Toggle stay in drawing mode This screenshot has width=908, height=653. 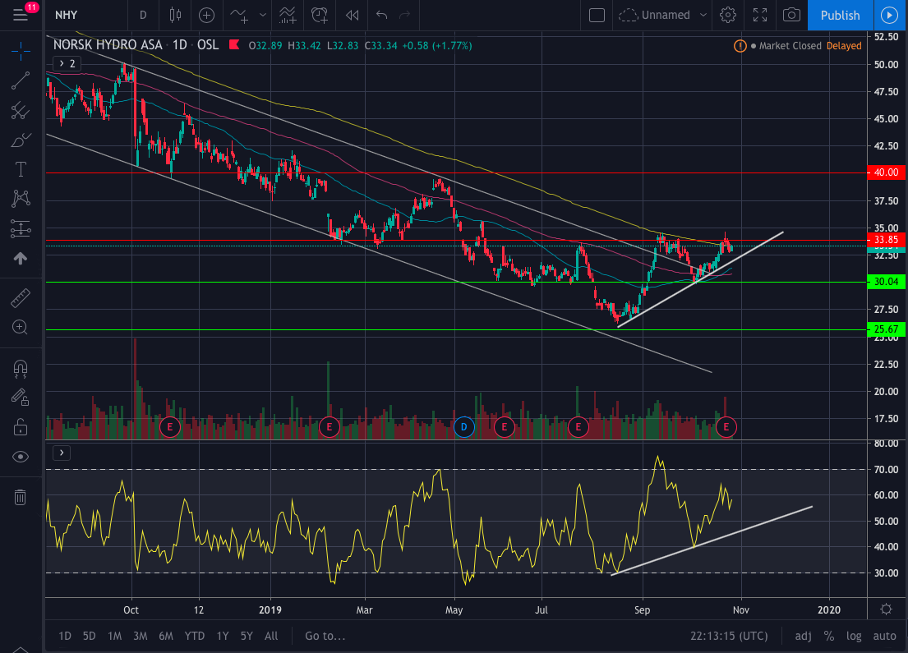(21, 397)
